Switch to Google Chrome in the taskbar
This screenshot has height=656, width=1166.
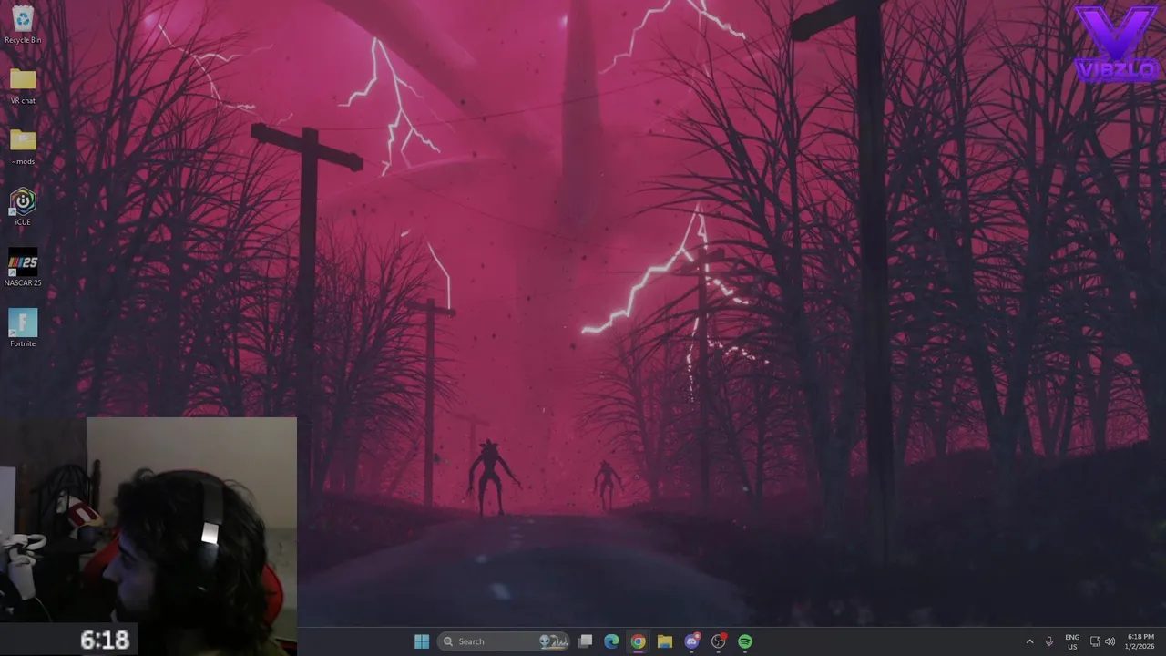[x=639, y=641]
